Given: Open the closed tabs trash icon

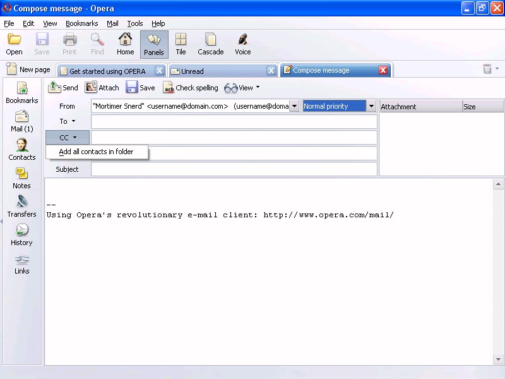Looking at the screenshot, I should pyautogui.click(x=487, y=69).
